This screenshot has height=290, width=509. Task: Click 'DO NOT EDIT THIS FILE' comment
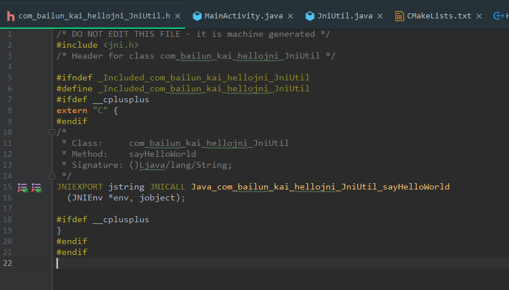click(x=126, y=34)
